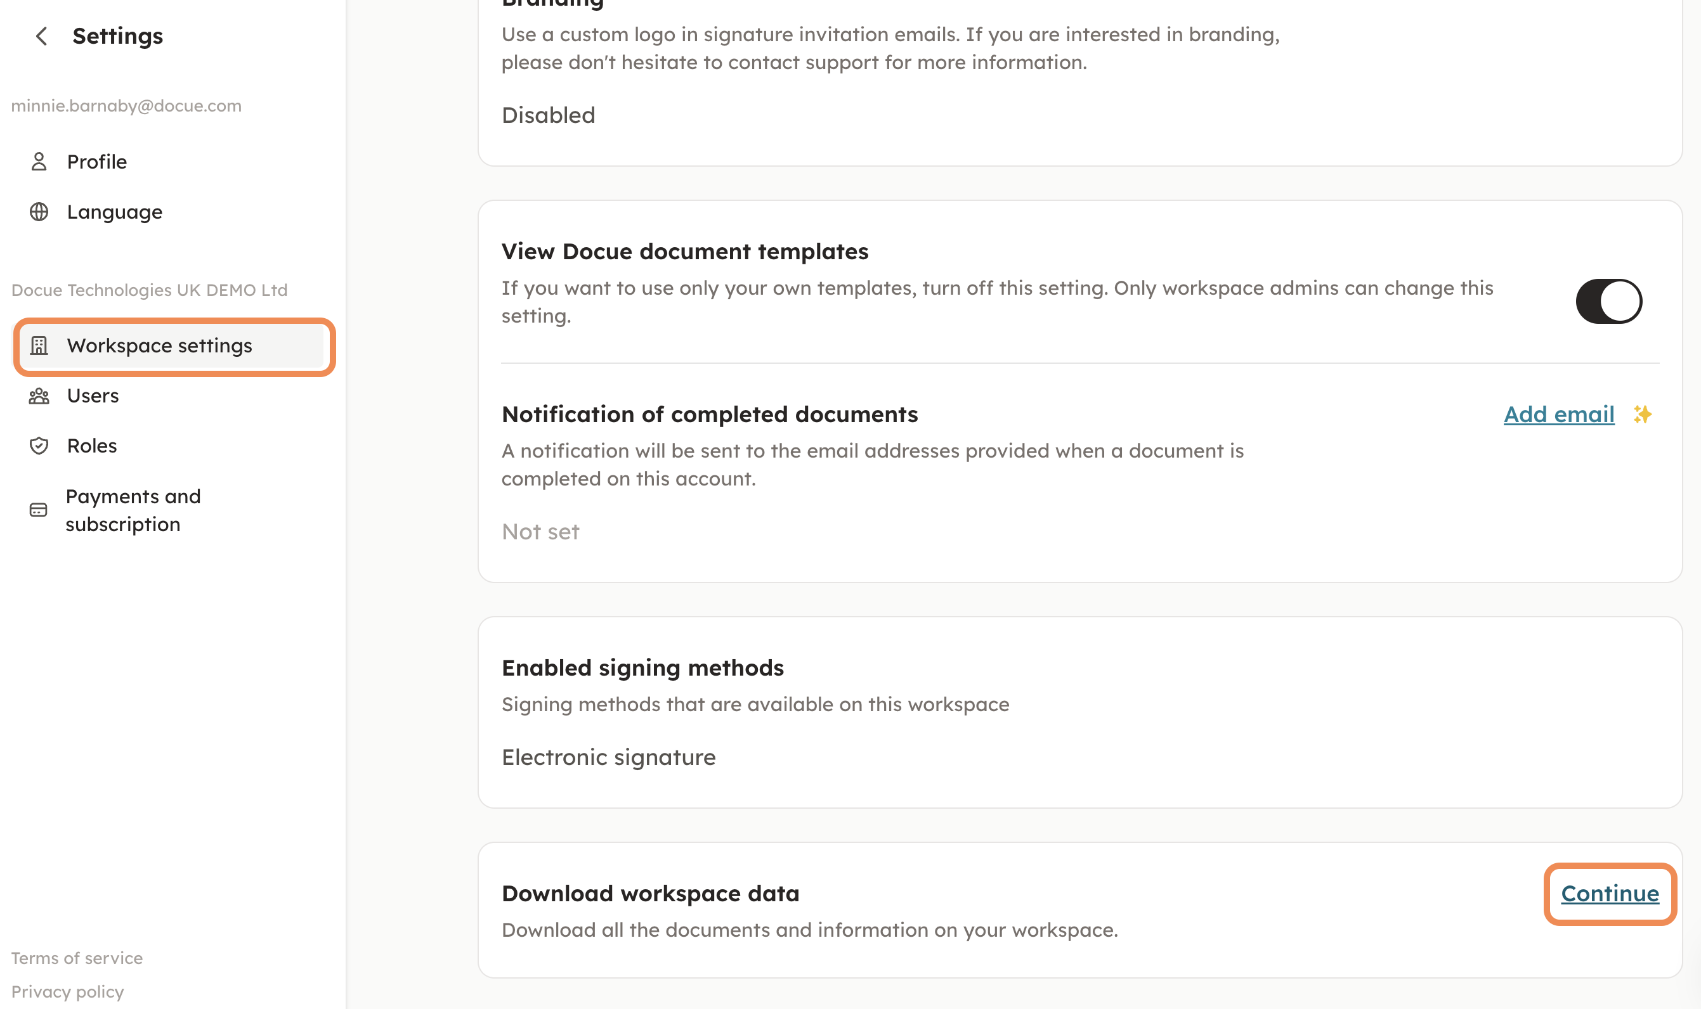Click Continue to download workspace data
The width and height of the screenshot is (1701, 1009).
tap(1609, 894)
